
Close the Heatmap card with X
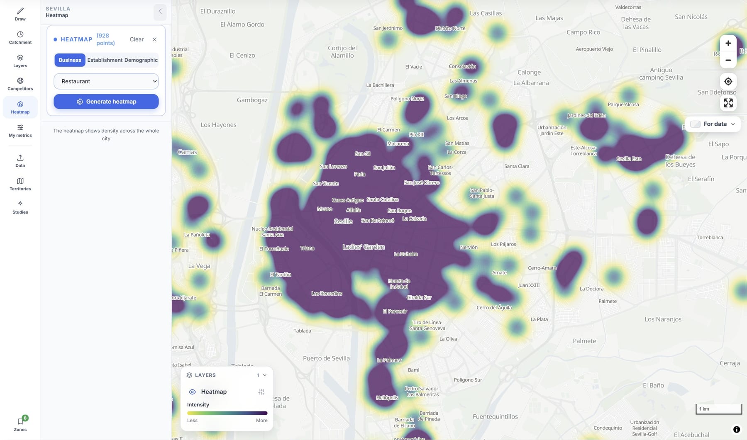(154, 39)
